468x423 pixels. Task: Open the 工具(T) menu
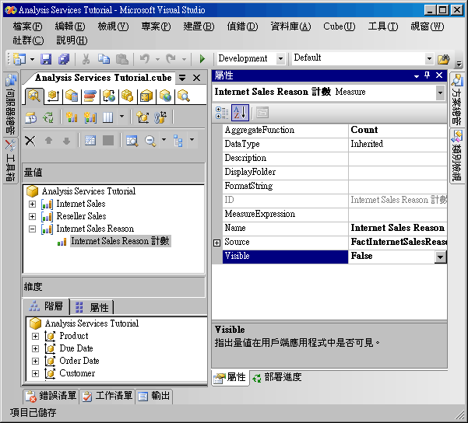pyautogui.click(x=383, y=26)
